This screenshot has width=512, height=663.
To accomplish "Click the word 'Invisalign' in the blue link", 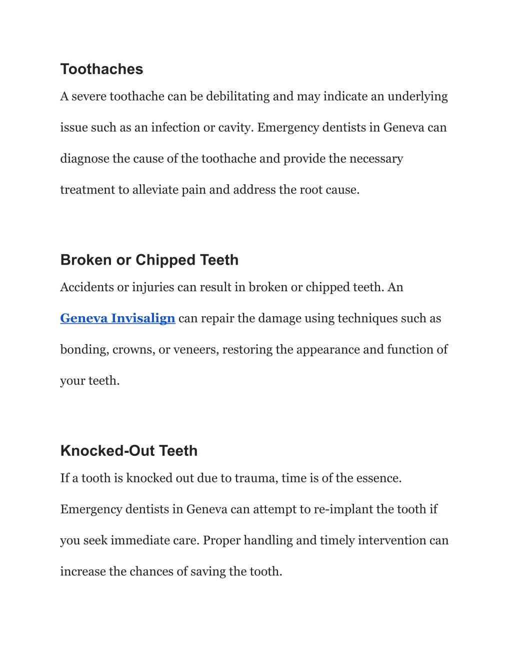I will (143, 318).
